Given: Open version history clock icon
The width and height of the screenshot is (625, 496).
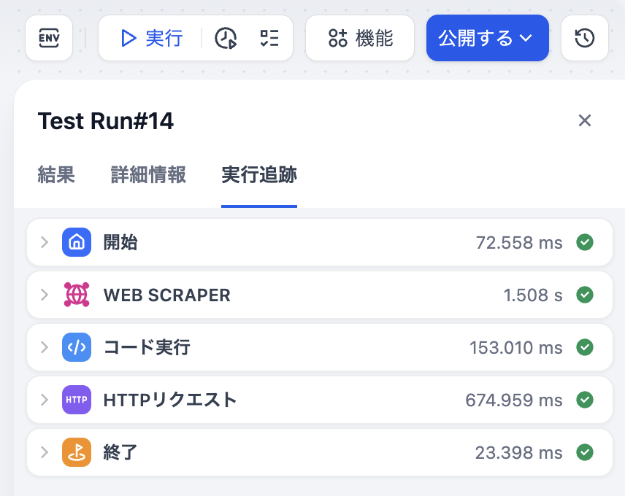Looking at the screenshot, I should [x=584, y=38].
